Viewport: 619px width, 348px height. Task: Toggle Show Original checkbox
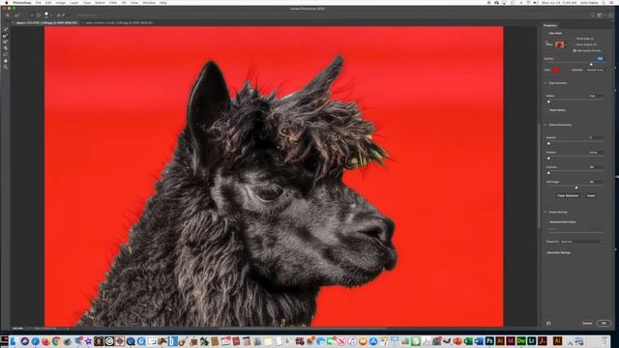[586, 44]
